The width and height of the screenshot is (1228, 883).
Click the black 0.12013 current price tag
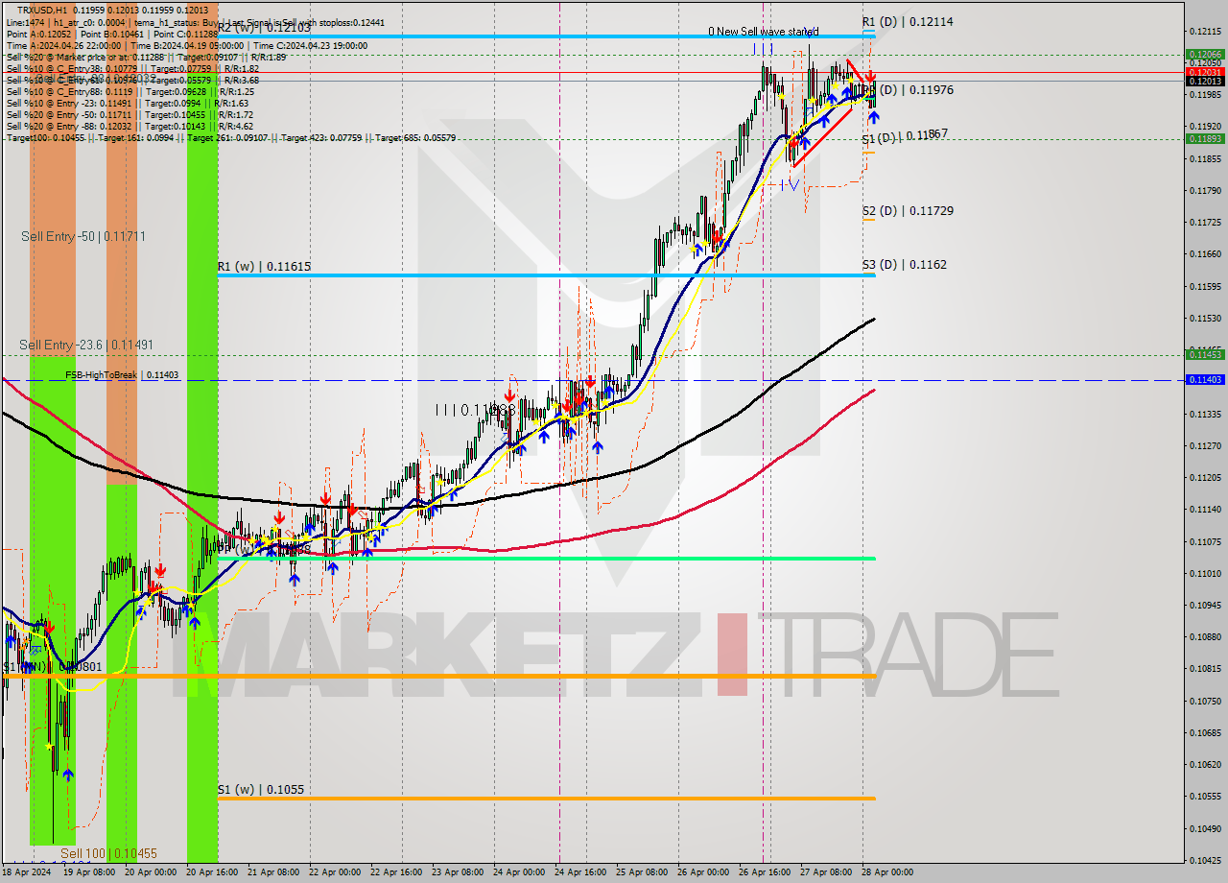[x=1205, y=82]
